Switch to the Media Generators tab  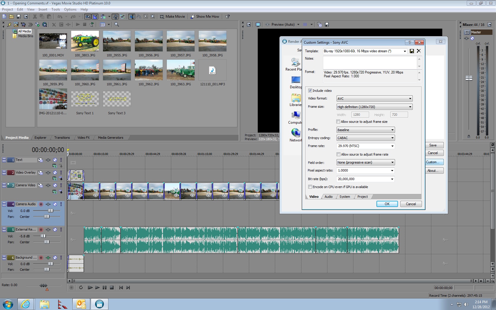tap(110, 138)
